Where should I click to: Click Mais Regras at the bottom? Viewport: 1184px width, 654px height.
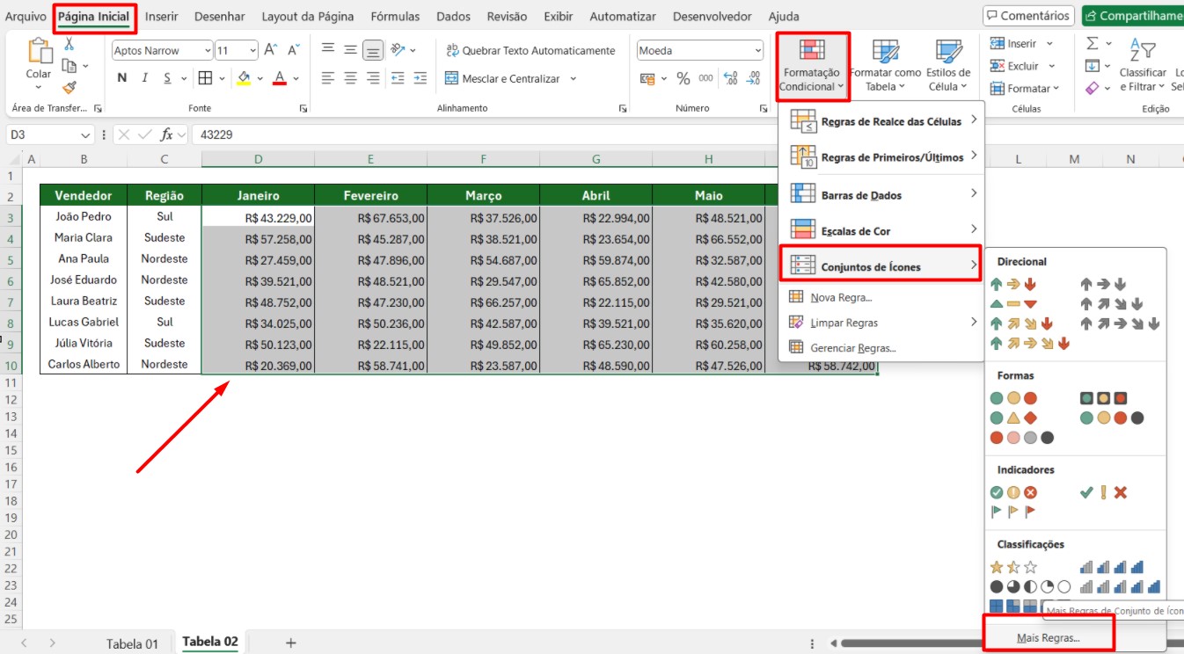(x=1048, y=638)
